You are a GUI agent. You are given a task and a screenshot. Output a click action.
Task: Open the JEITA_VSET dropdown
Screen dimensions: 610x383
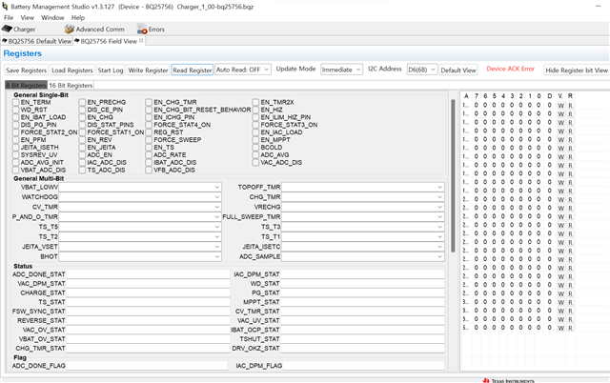(x=140, y=247)
